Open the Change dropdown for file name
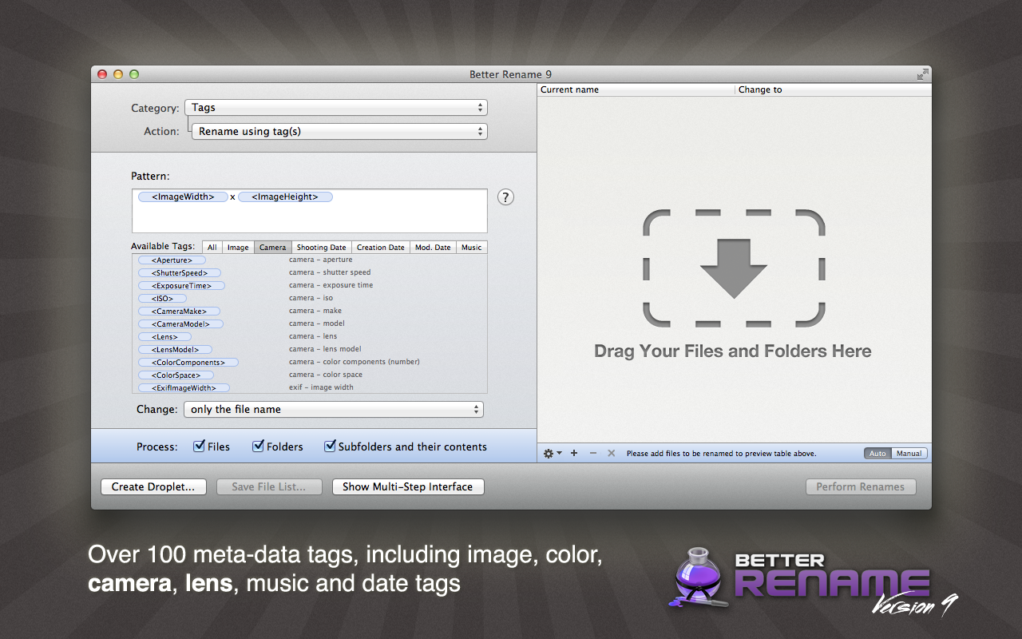 (x=333, y=410)
